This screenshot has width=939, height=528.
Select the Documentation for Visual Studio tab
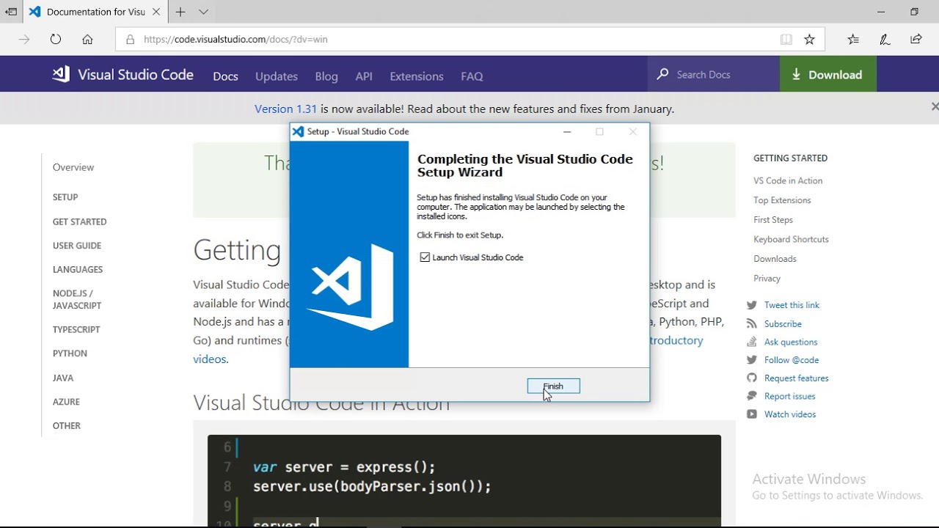[x=95, y=12]
